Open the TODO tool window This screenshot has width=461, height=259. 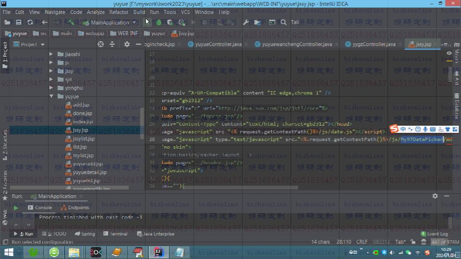click(x=54, y=234)
